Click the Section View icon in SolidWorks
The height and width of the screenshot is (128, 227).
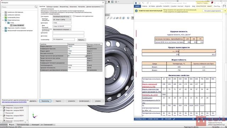coord(117,18)
